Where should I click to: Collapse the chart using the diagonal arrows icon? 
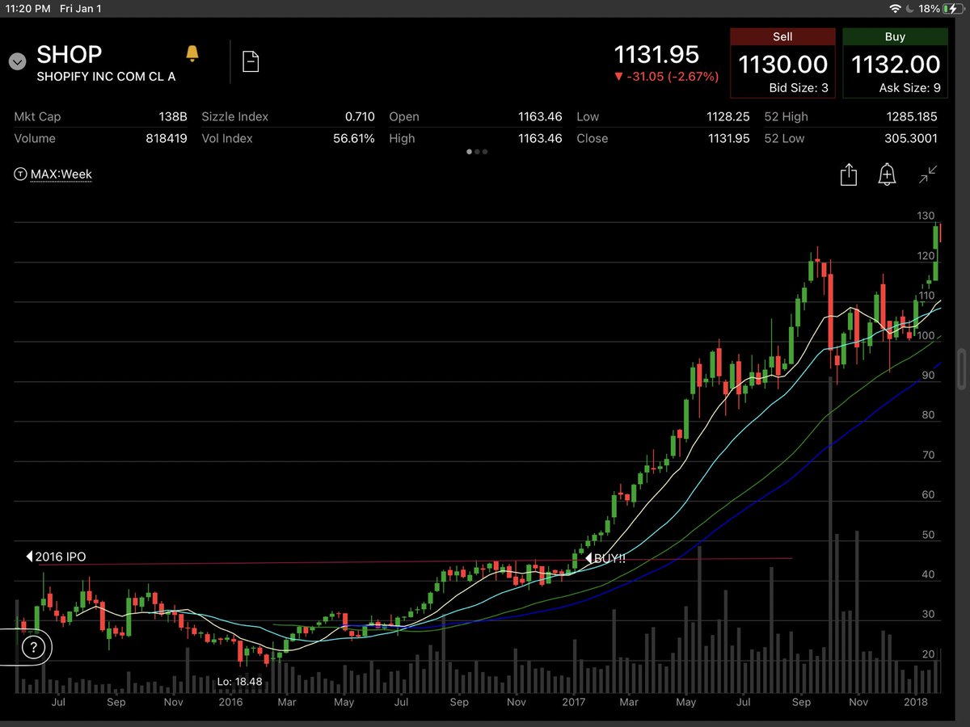928,174
